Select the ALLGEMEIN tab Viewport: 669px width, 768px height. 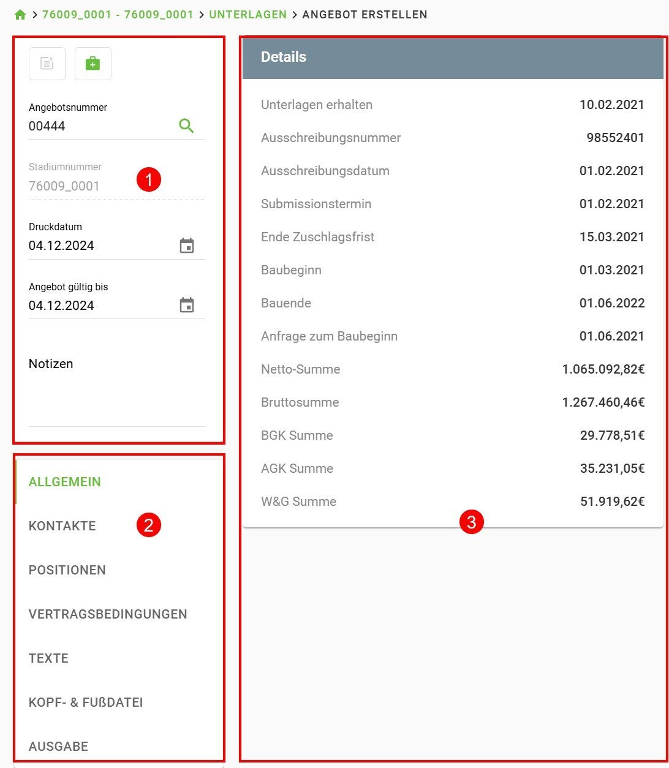(x=65, y=482)
